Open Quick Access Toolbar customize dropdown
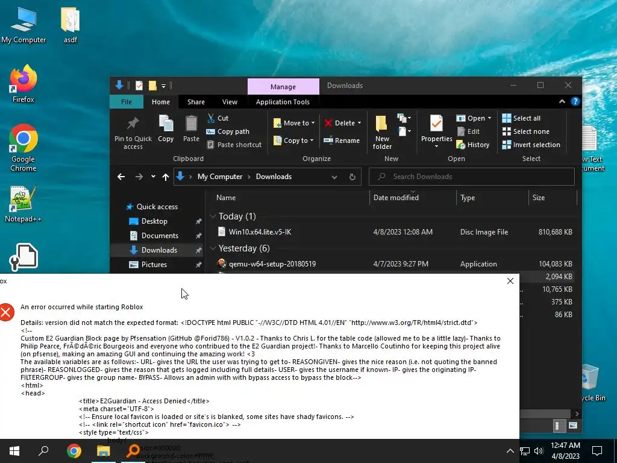Viewport: 617px width, 463px height. pyautogui.click(x=163, y=86)
